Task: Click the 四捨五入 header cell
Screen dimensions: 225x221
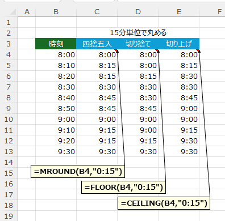Action: [x=97, y=44]
